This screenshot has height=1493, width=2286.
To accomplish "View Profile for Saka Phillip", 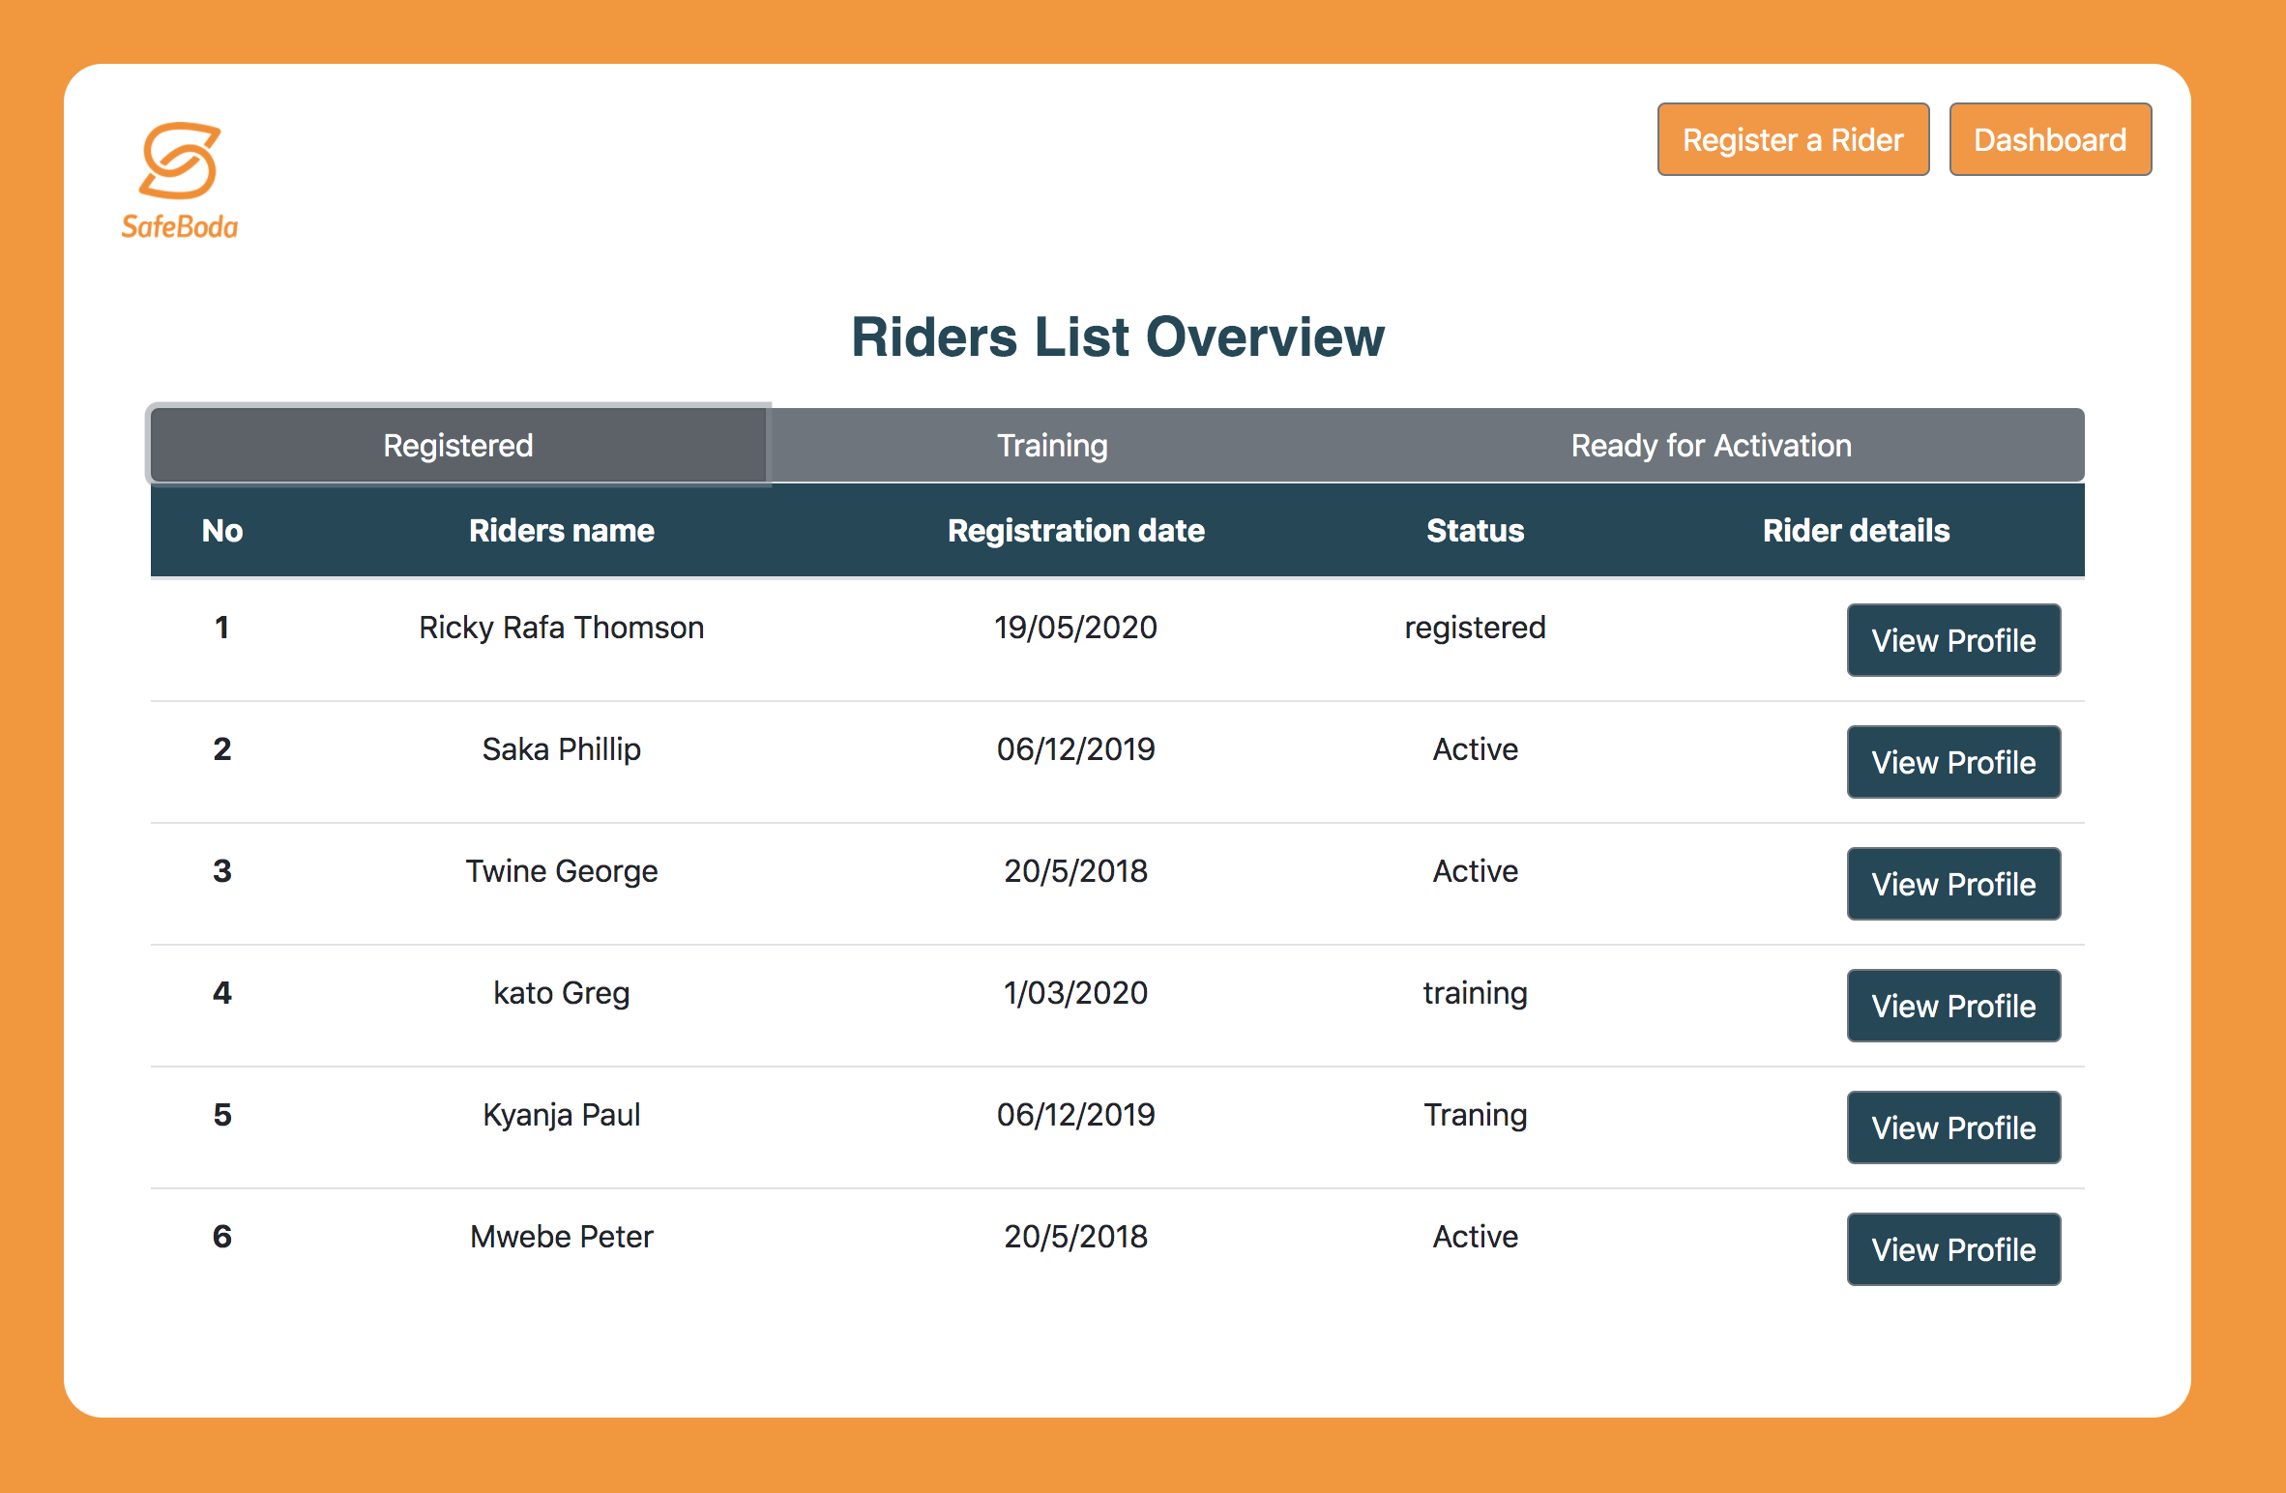I will point(1952,763).
